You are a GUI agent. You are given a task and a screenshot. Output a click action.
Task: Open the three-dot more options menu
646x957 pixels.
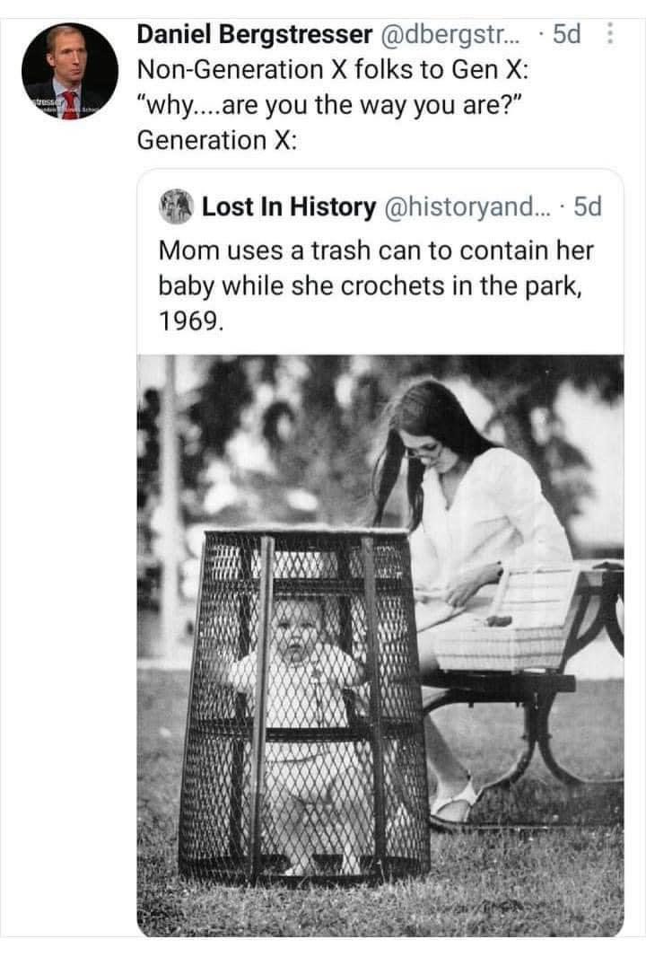click(x=608, y=34)
